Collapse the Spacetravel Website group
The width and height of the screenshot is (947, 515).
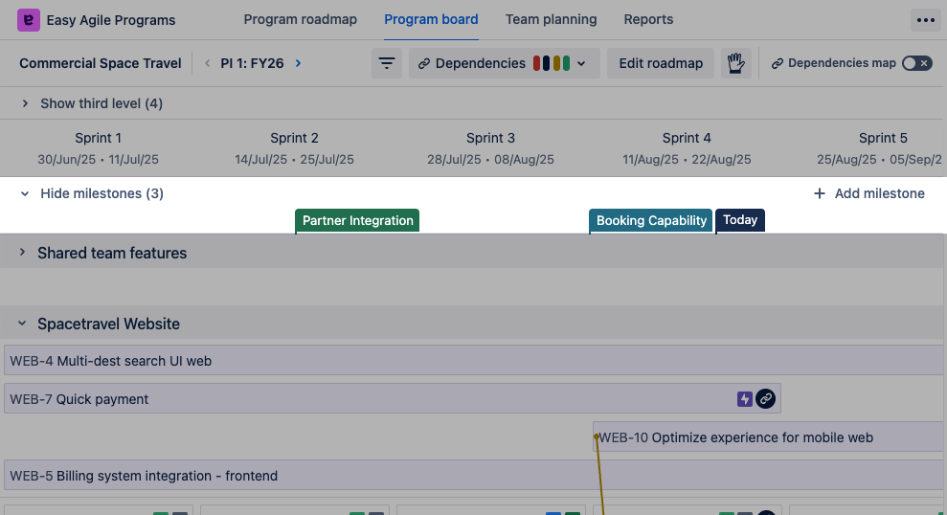tap(22, 325)
